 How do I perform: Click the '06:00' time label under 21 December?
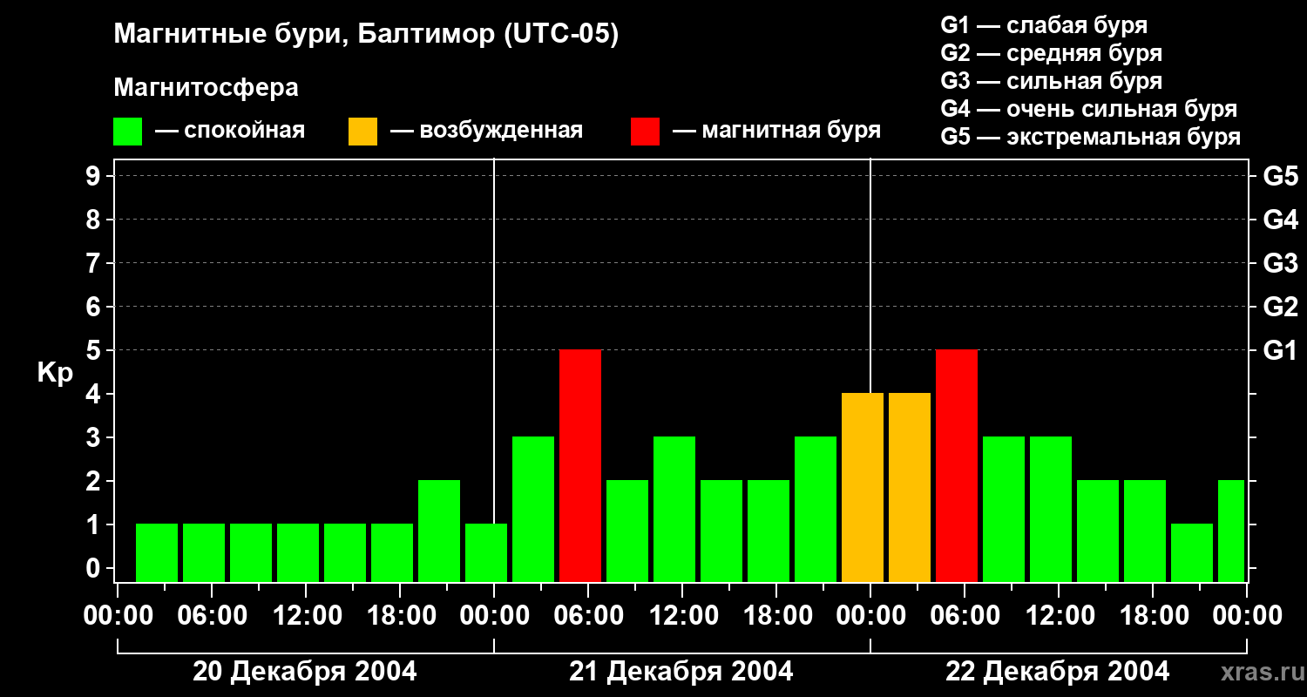click(x=588, y=616)
